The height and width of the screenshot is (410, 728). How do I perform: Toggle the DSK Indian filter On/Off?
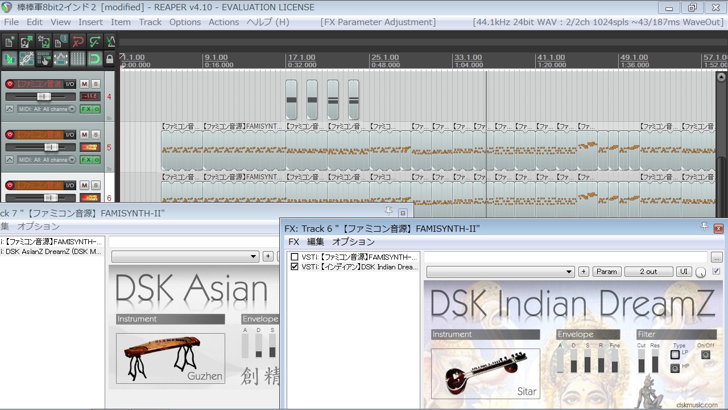[706, 355]
